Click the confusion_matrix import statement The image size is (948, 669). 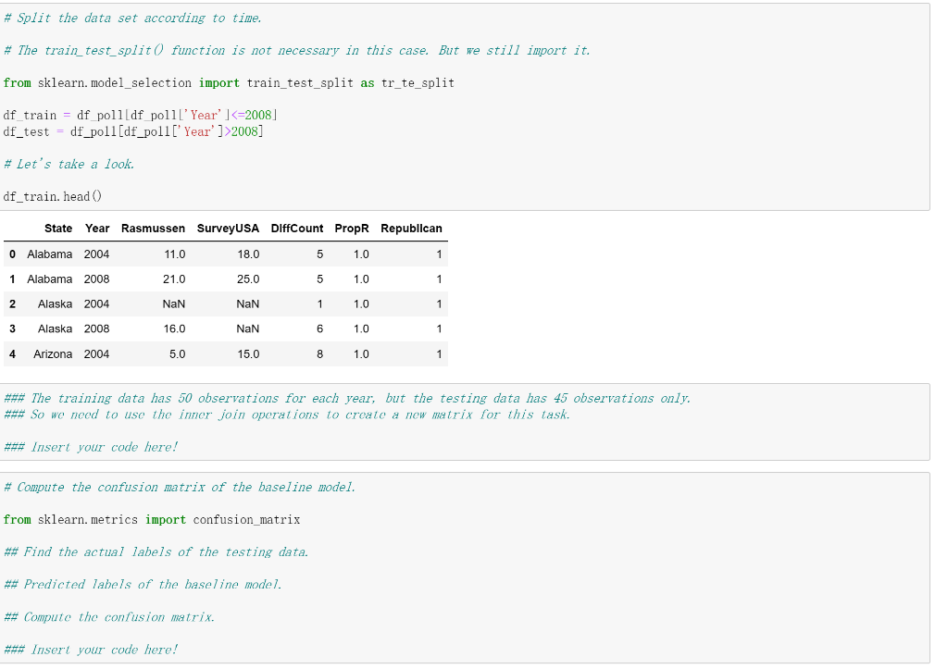point(153,519)
